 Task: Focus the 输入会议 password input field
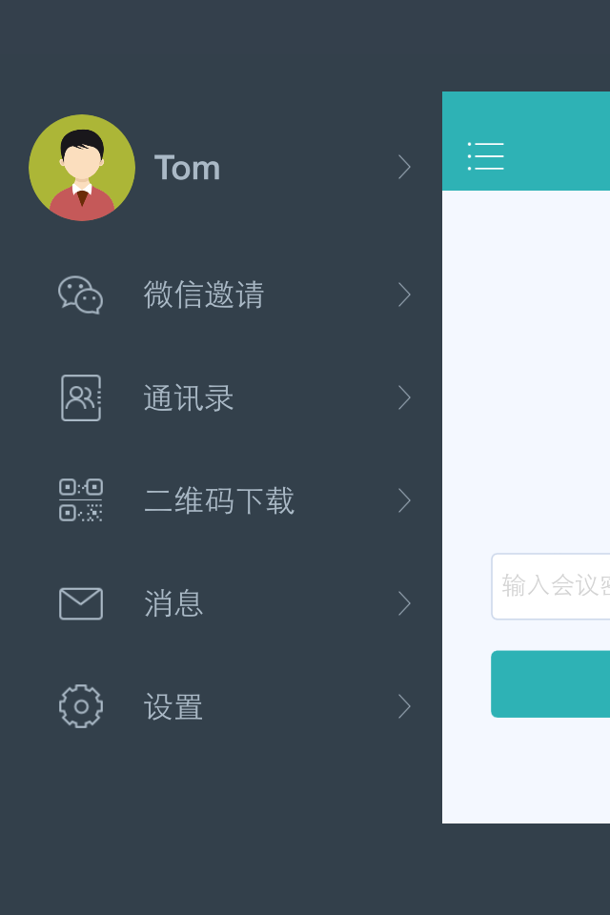click(x=551, y=586)
